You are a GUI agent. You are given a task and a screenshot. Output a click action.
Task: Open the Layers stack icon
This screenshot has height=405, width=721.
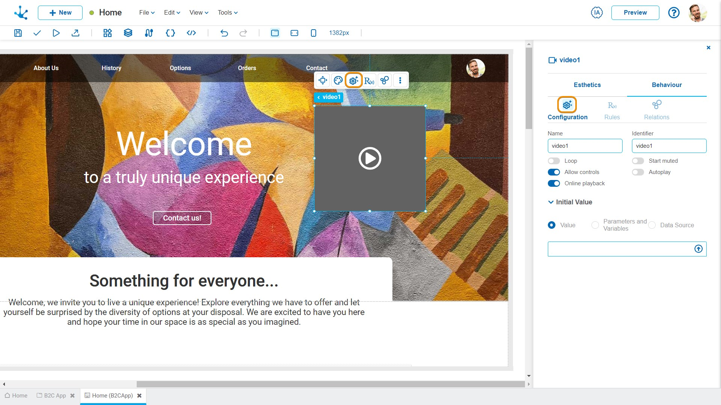[128, 33]
